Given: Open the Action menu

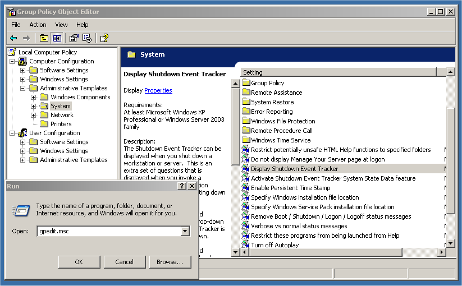Looking at the screenshot, I should point(38,25).
